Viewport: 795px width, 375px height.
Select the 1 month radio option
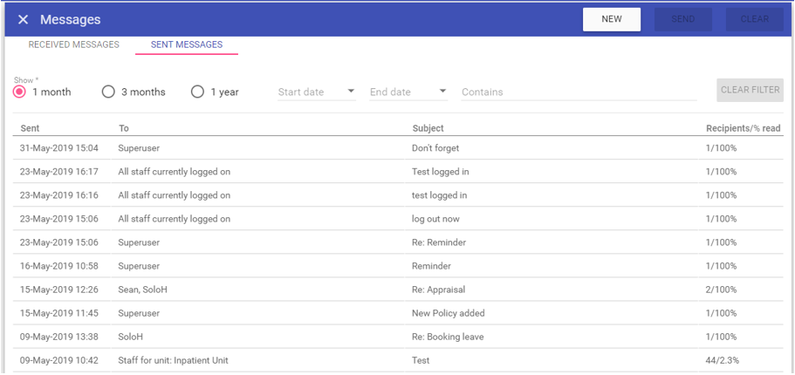(19, 92)
